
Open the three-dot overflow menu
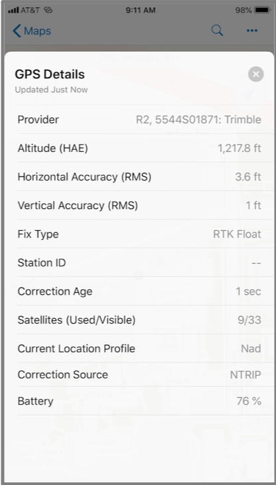pos(252,31)
